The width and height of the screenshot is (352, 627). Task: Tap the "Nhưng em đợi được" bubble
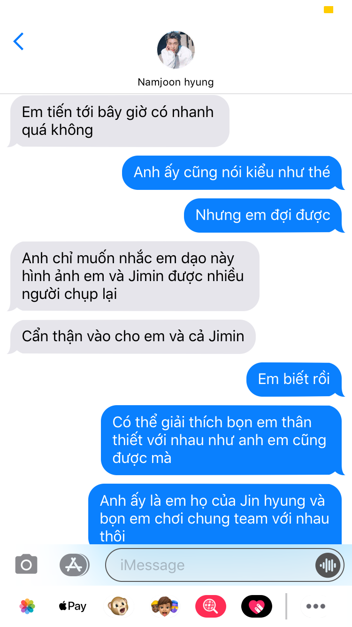263,215
